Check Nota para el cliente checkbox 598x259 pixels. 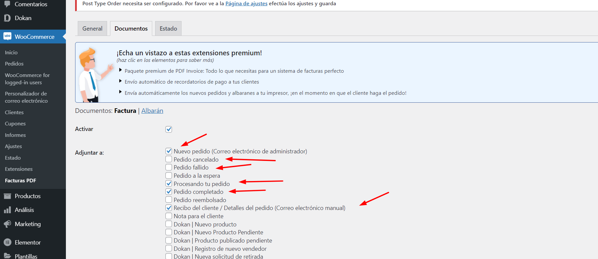point(169,216)
